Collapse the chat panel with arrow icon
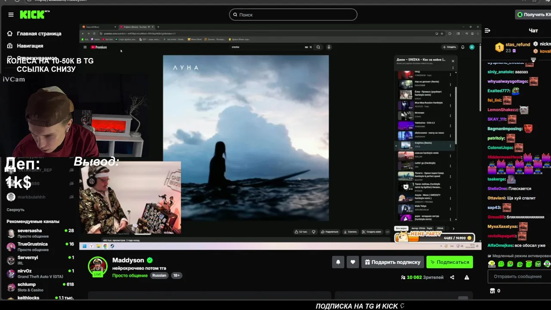The image size is (551, 310). pos(487,31)
